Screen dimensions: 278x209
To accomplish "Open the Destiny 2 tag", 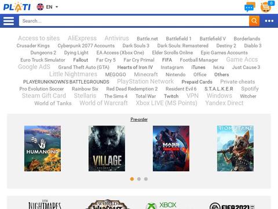I will [x=226, y=46].
